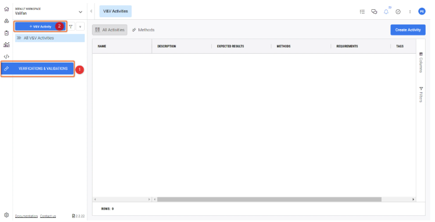
Task: Open the PG user avatar
Action: point(422,11)
